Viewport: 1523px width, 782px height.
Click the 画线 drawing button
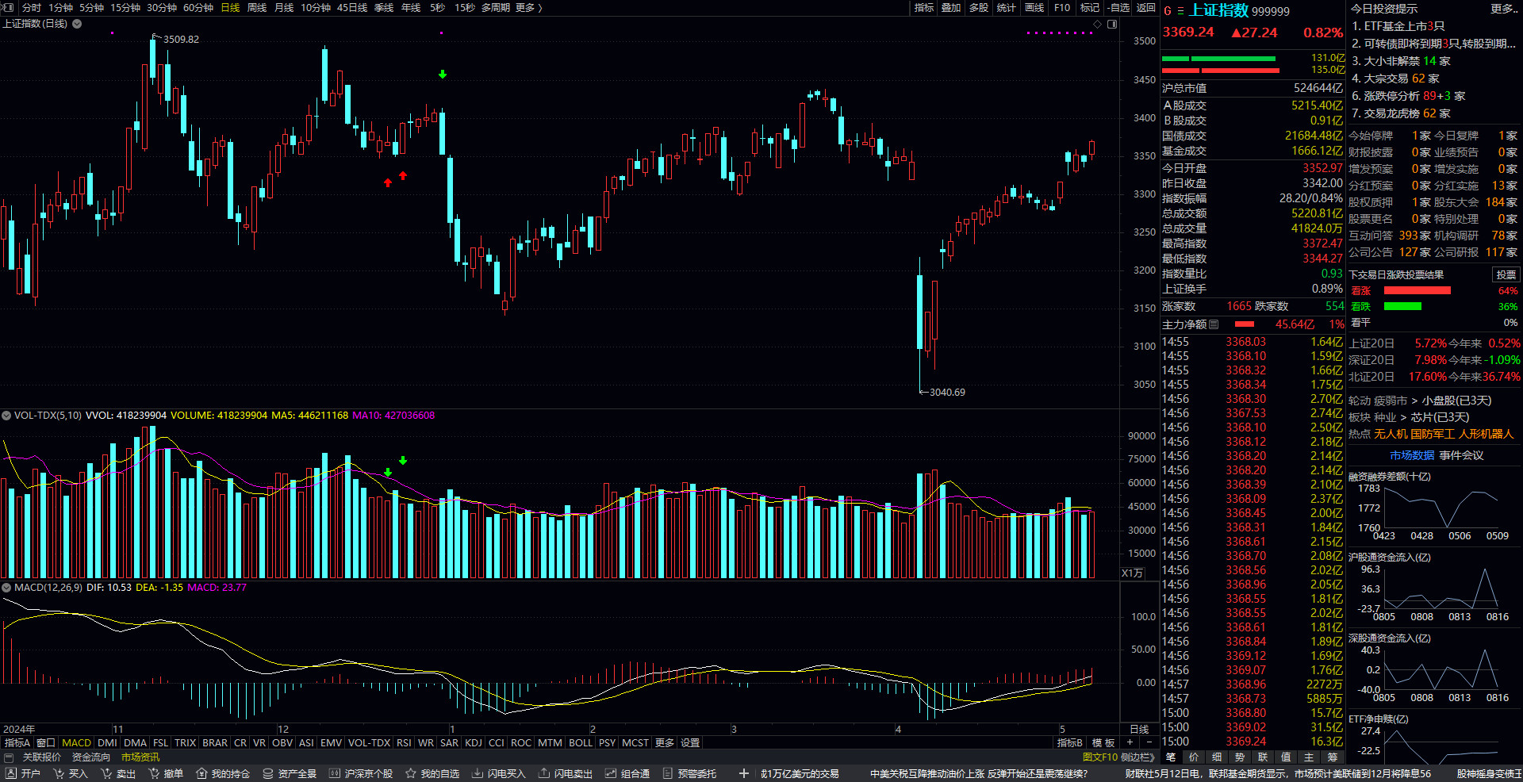point(1034,8)
